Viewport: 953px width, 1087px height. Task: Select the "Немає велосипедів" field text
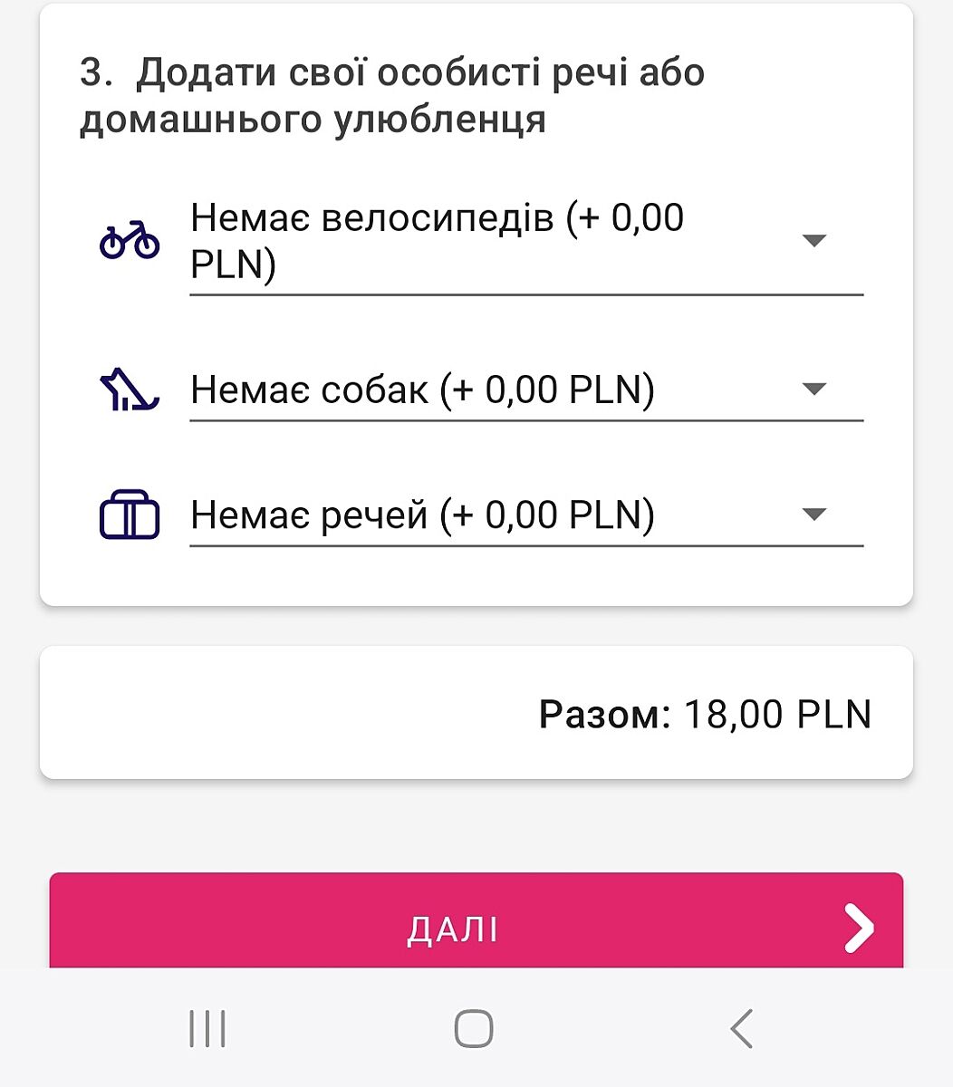(x=437, y=241)
